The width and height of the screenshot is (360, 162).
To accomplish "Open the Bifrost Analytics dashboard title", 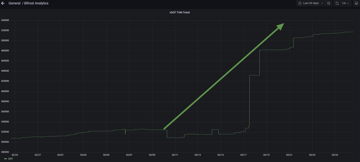I will pyautogui.click(x=36, y=3).
